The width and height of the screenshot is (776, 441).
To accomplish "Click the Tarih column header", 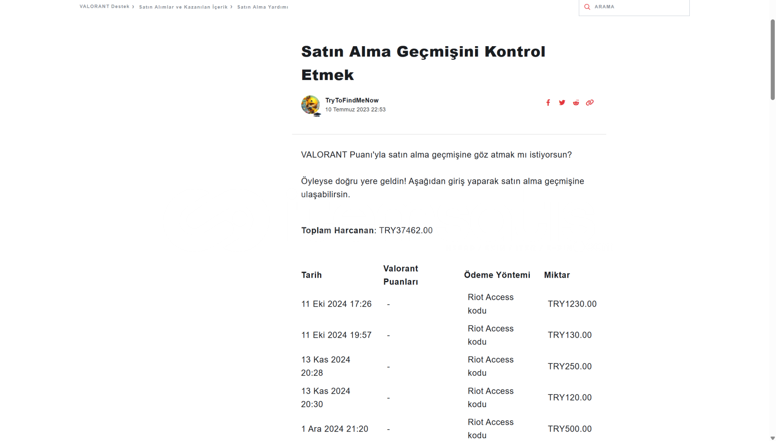I will pyautogui.click(x=312, y=275).
